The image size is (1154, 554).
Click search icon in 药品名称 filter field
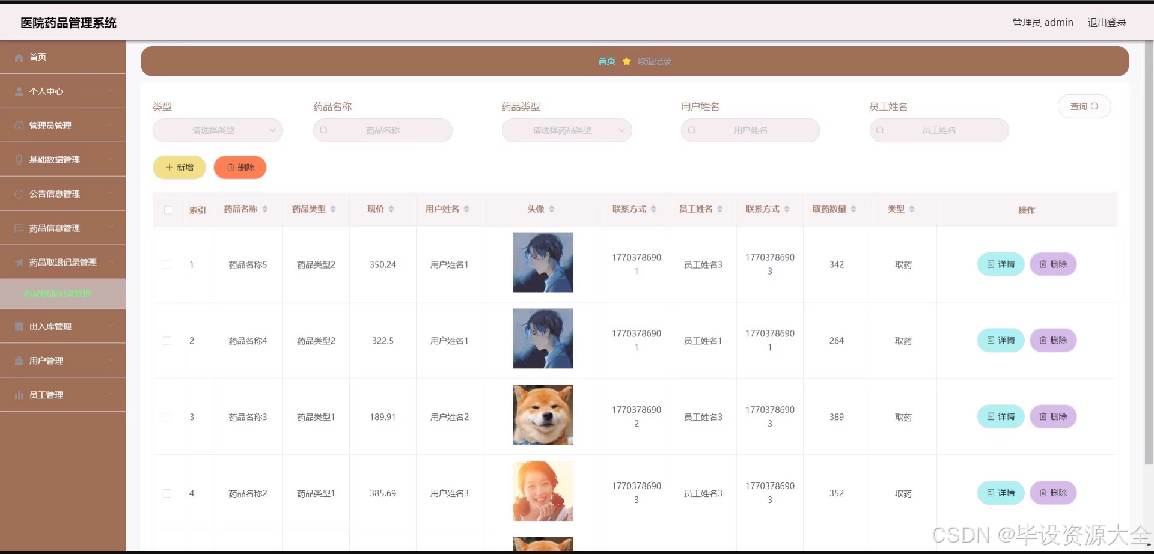[x=324, y=130]
